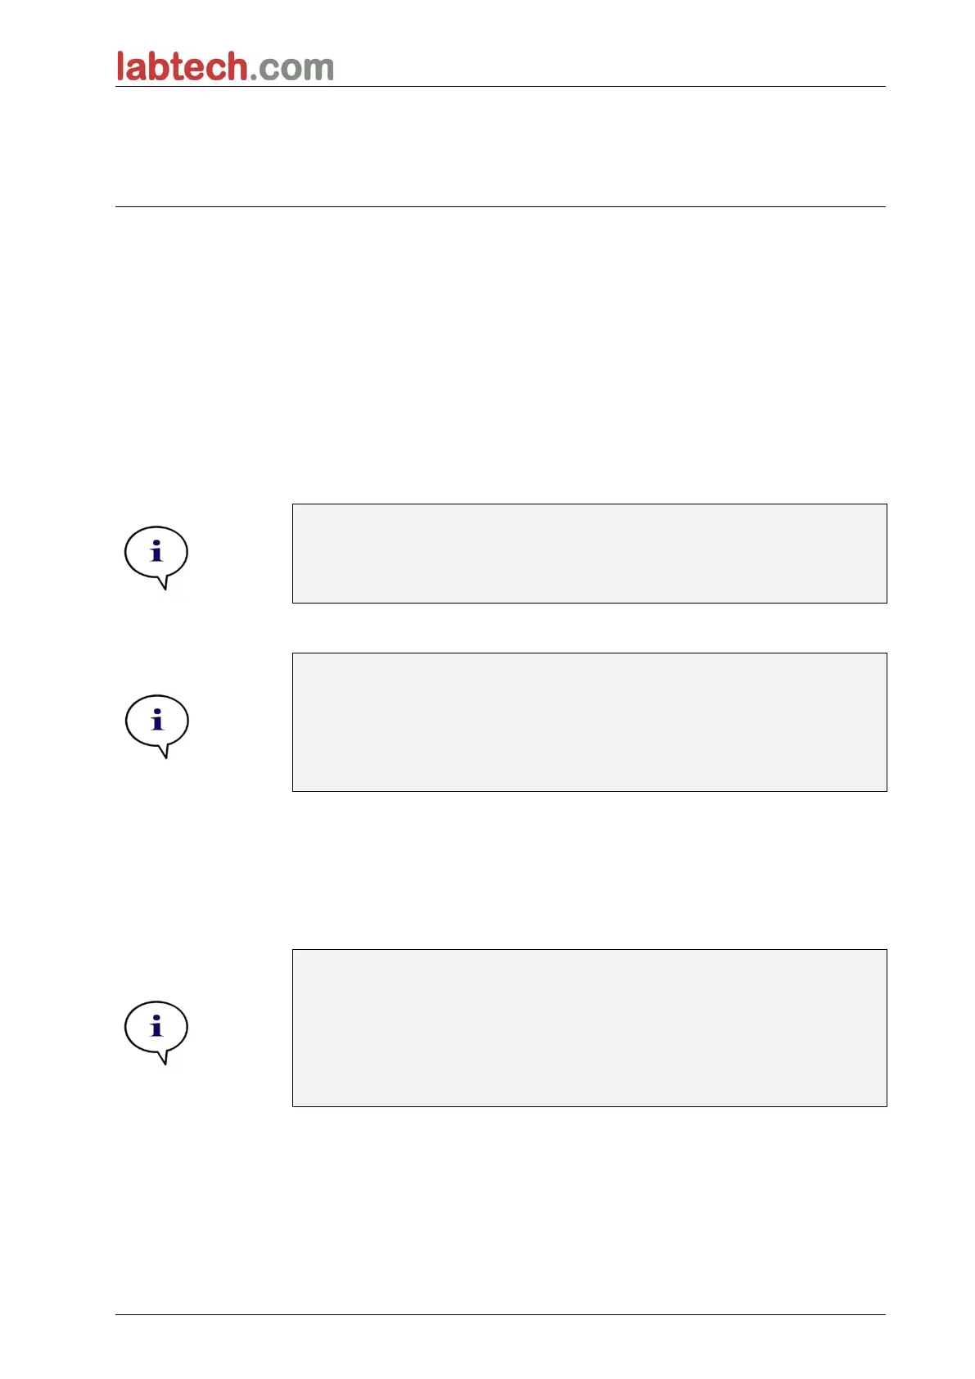Click the header line under the logo
Viewport: 975px width, 1379px height.
click(500, 86)
